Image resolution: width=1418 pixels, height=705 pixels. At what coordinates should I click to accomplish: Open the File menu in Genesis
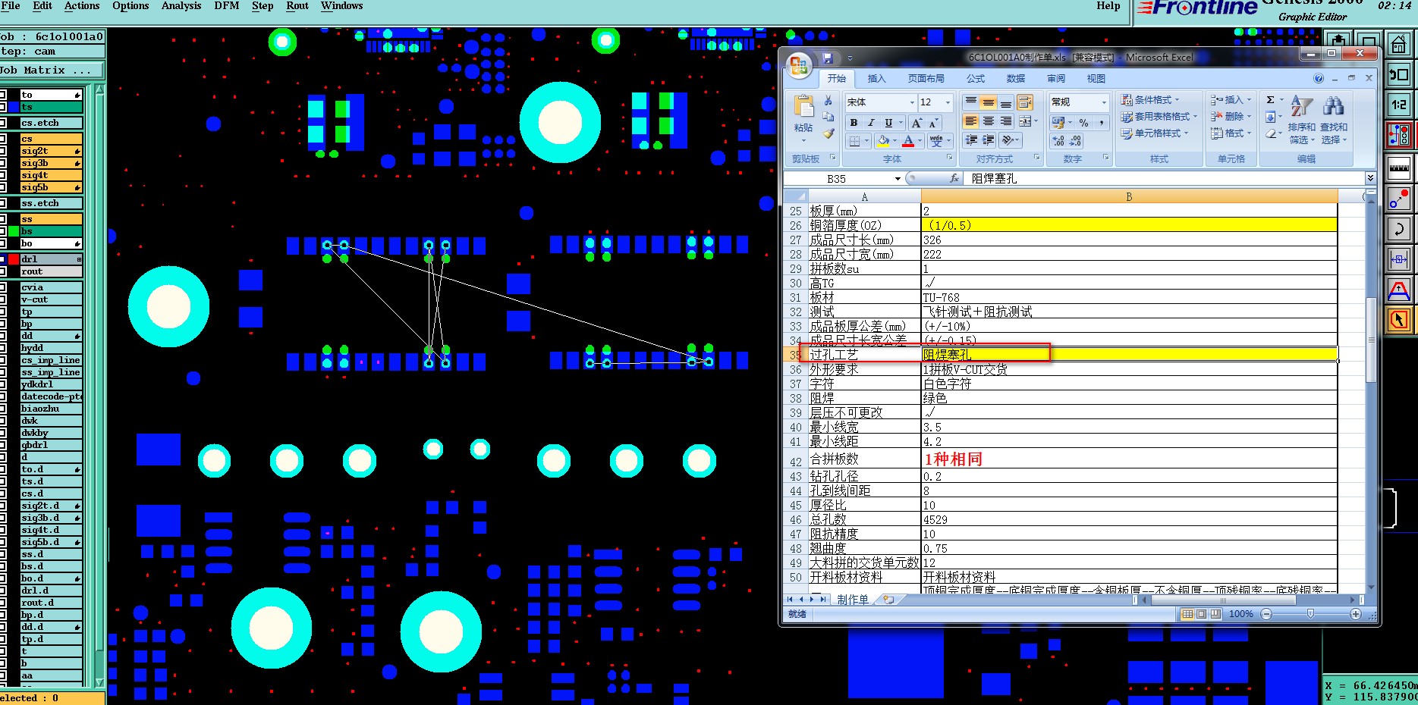point(11,6)
